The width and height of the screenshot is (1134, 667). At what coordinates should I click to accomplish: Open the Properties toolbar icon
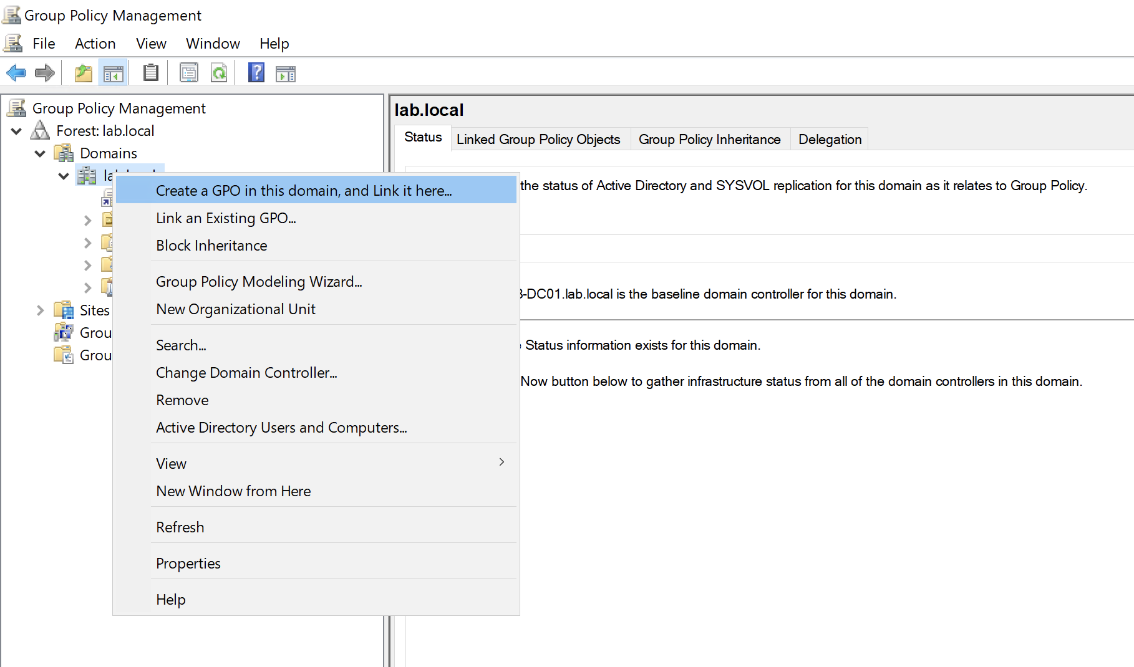point(188,74)
